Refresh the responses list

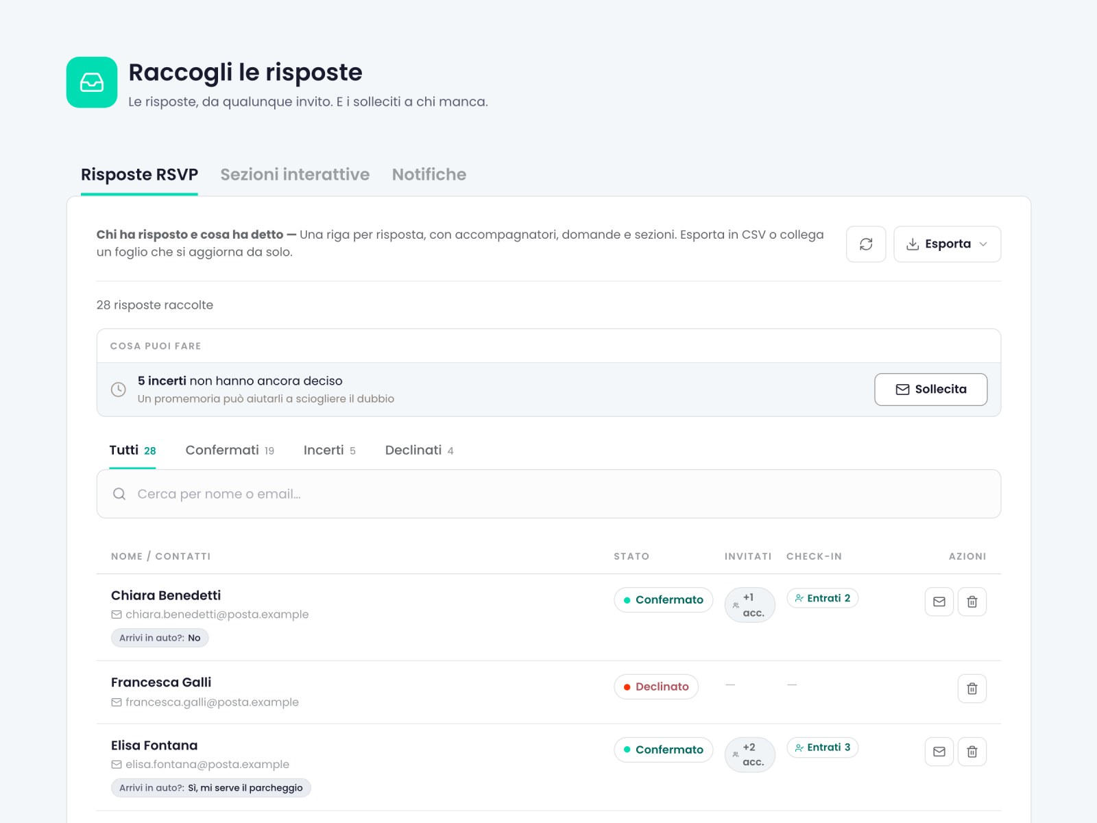click(866, 244)
